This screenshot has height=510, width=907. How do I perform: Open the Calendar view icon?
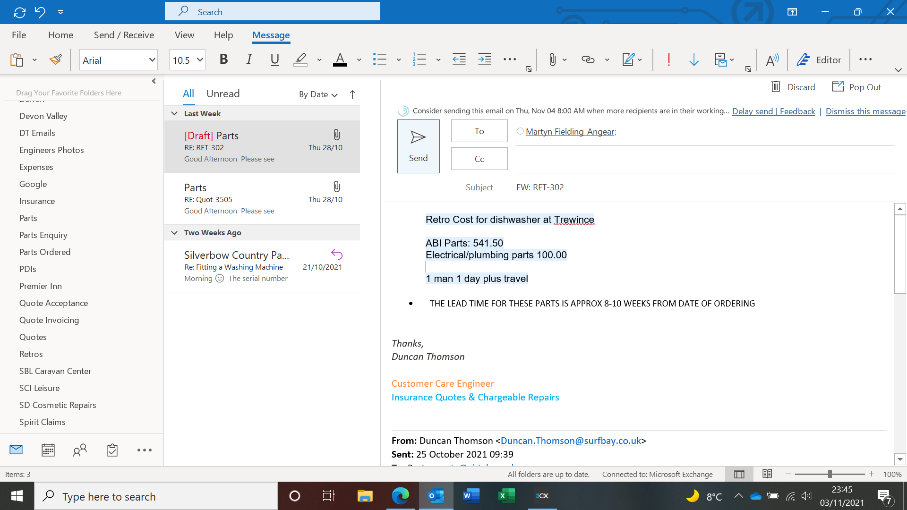click(x=48, y=450)
